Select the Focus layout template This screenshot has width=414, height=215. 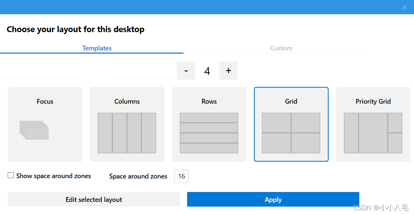(45, 124)
